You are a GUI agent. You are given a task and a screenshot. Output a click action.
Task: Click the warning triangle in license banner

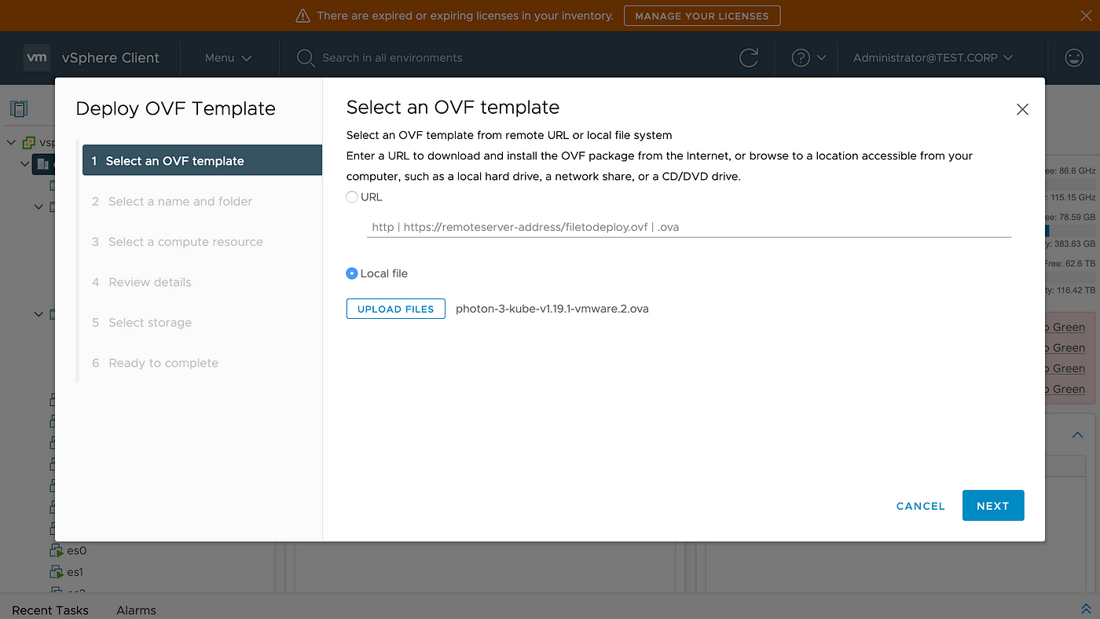(x=302, y=16)
